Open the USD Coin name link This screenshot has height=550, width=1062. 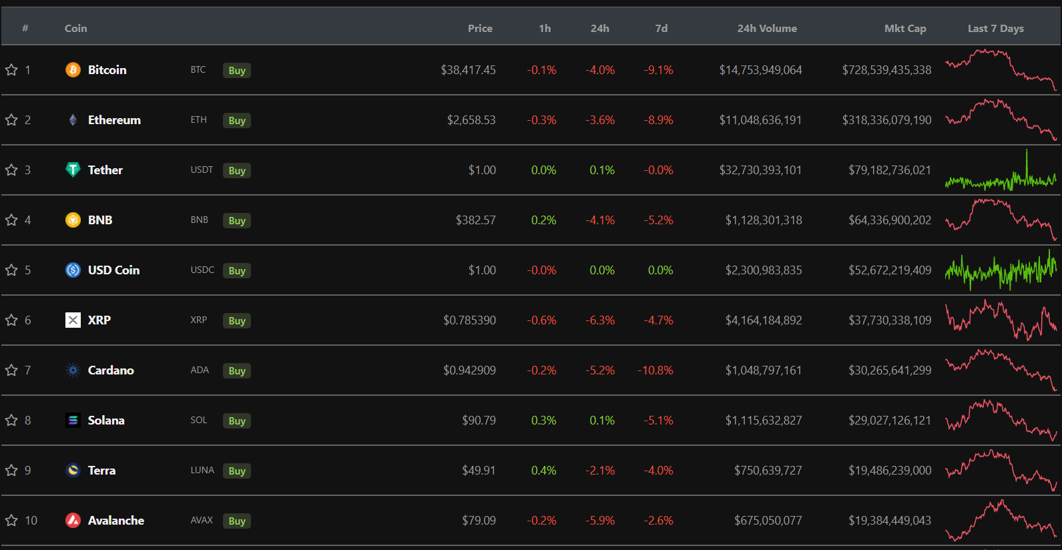pyautogui.click(x=114, y=270)
